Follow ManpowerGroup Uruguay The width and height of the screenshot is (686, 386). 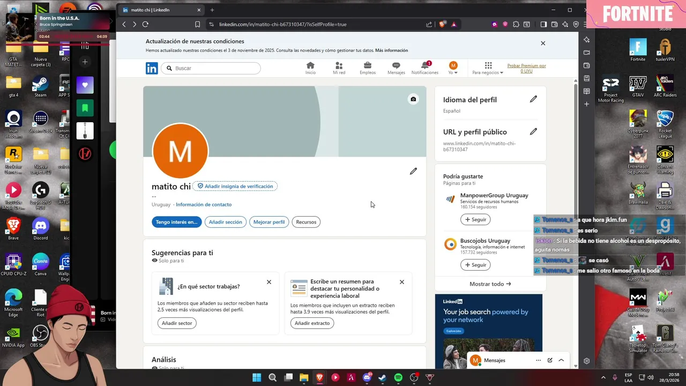click(475, 219)
